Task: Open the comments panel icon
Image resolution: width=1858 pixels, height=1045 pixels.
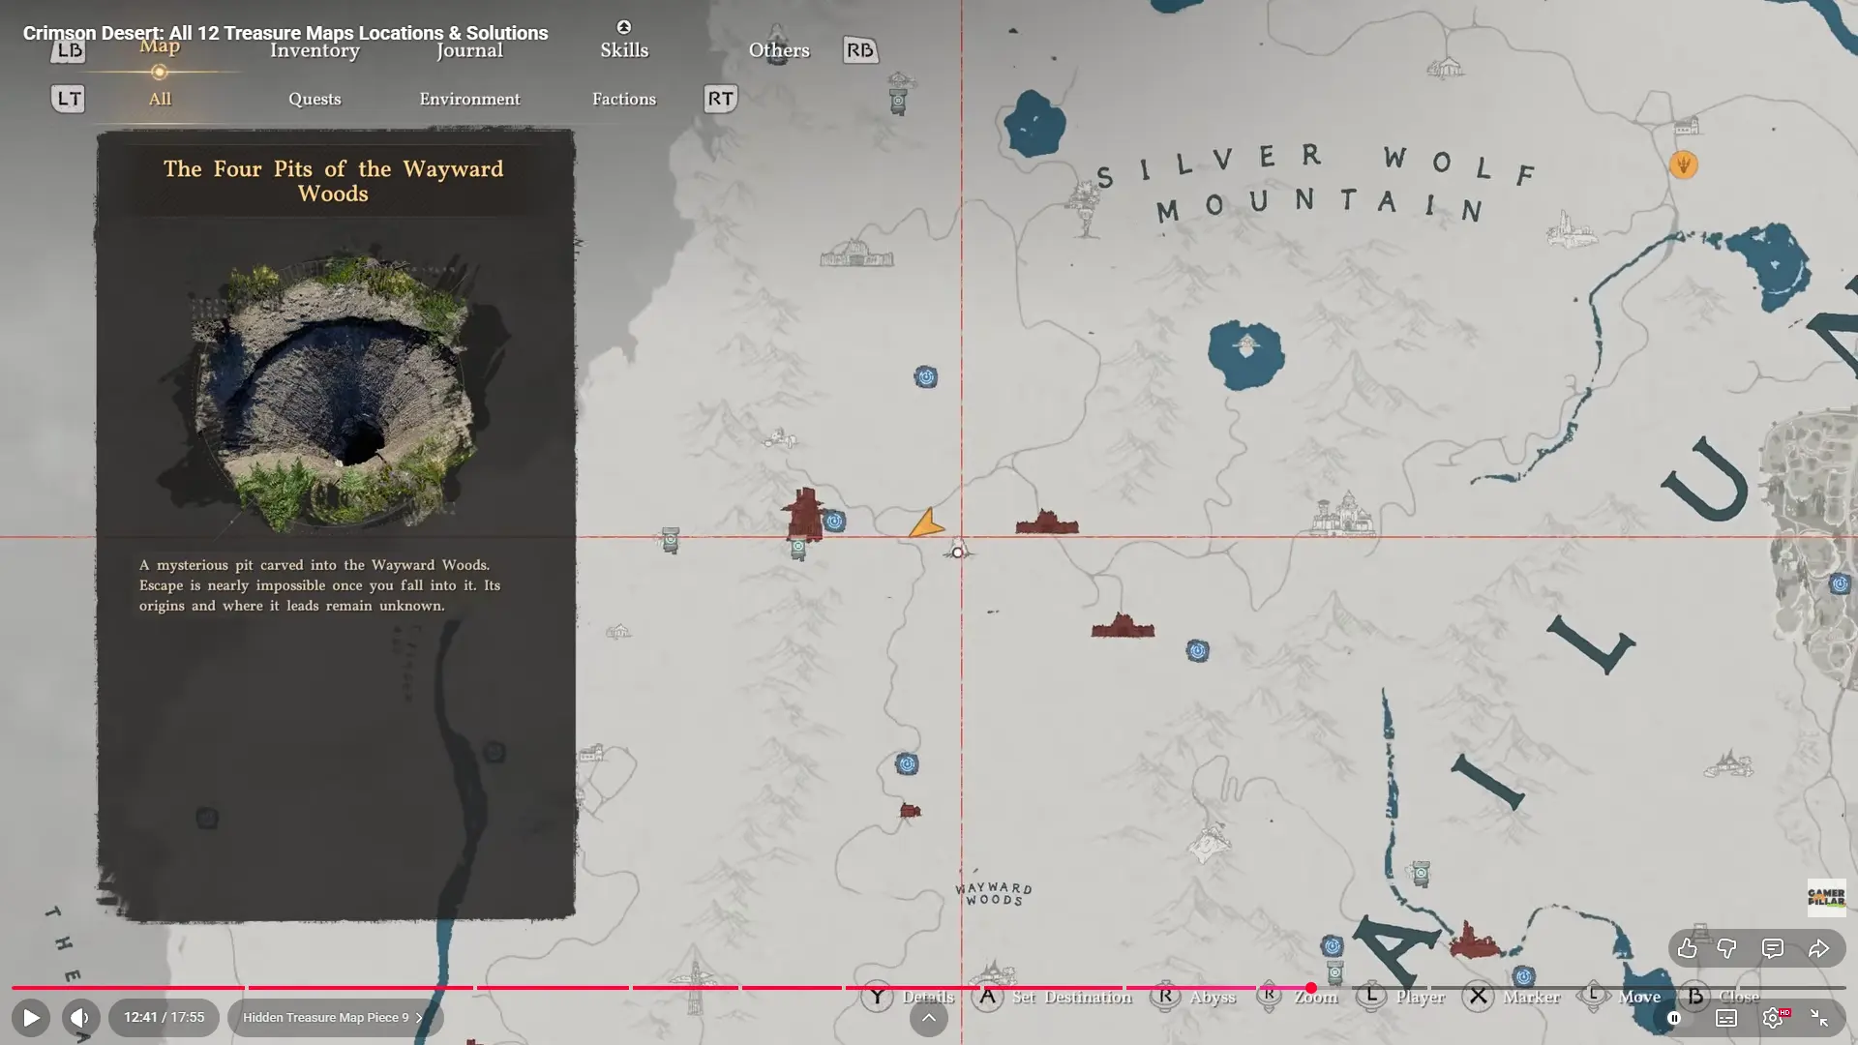Action: [1773, 949]
